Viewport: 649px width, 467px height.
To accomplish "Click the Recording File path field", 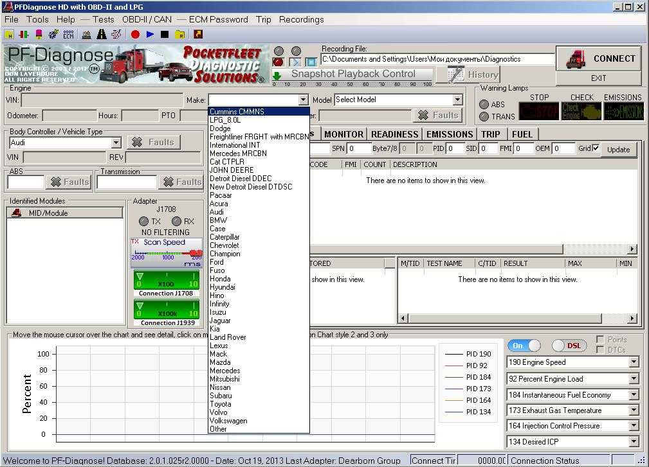I will pyautogui.click(x=437, y=59).
